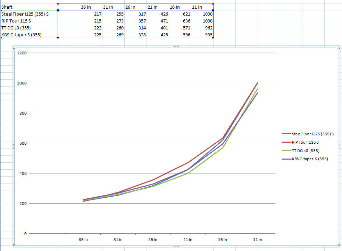
Task: Click cell containing 357
Action: 136,21
